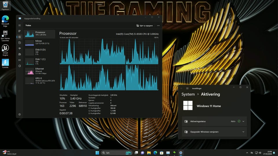Select Minne in the performance list
The image size is (278, 156).
(x=40, y=42)
